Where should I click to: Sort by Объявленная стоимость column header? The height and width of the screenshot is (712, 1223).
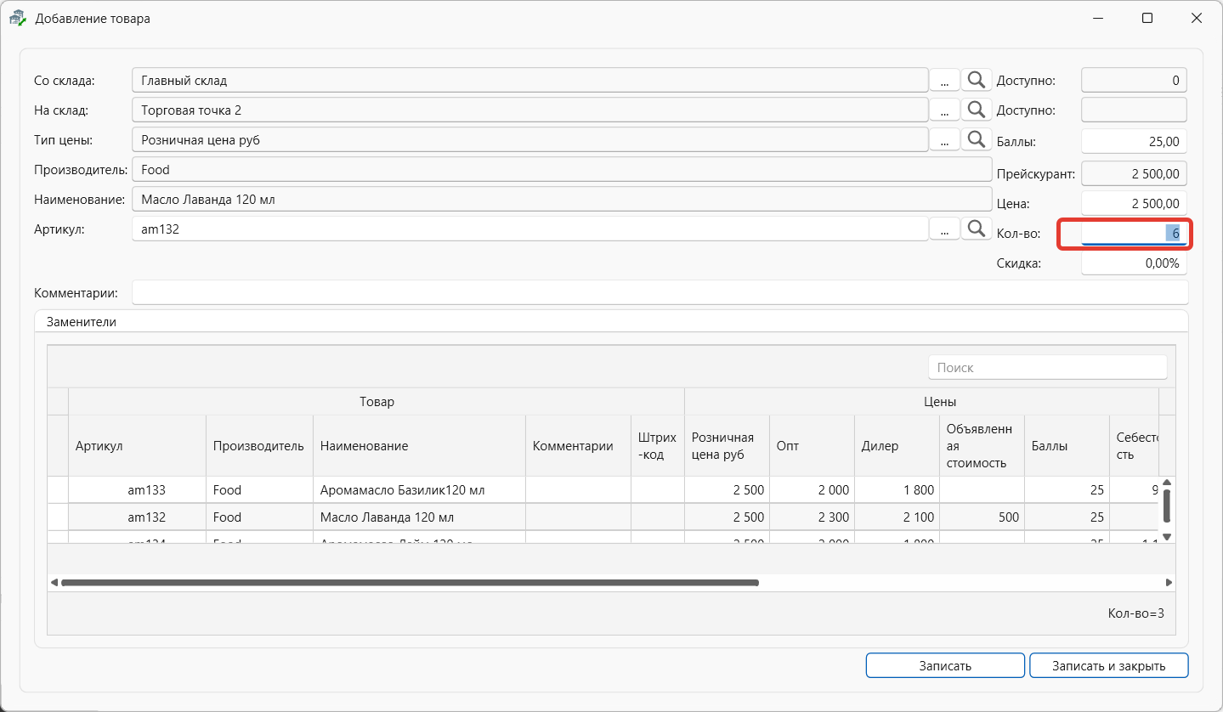(982, 445)
